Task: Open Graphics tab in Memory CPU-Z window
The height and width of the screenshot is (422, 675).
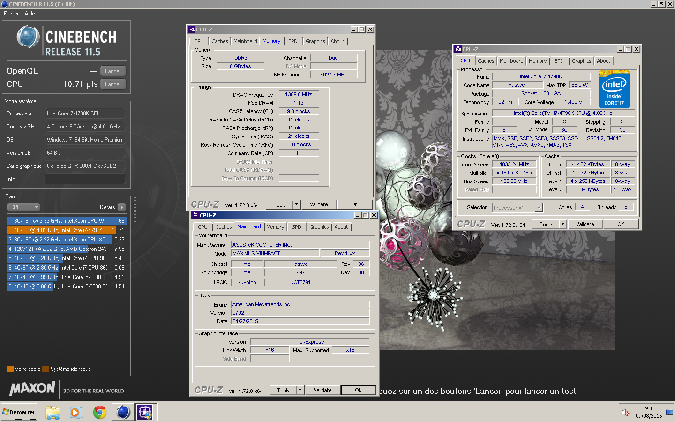Action: coord(315,41)
